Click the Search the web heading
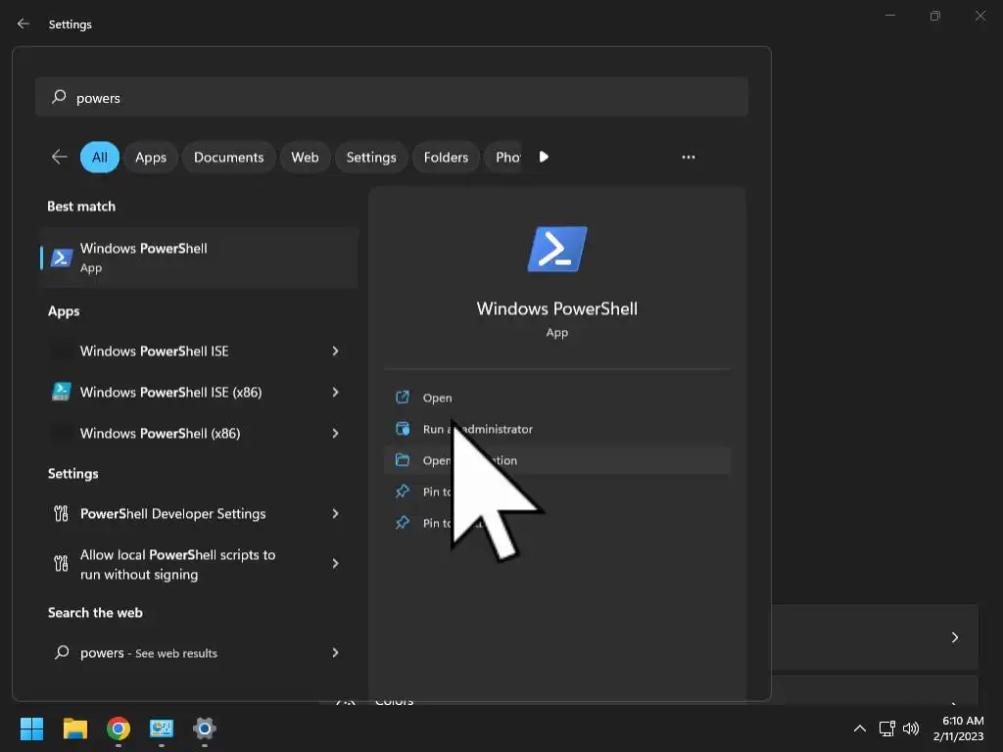Image resolution: width=1003 pixels, height=752 pixels. [x=95, y=613]
